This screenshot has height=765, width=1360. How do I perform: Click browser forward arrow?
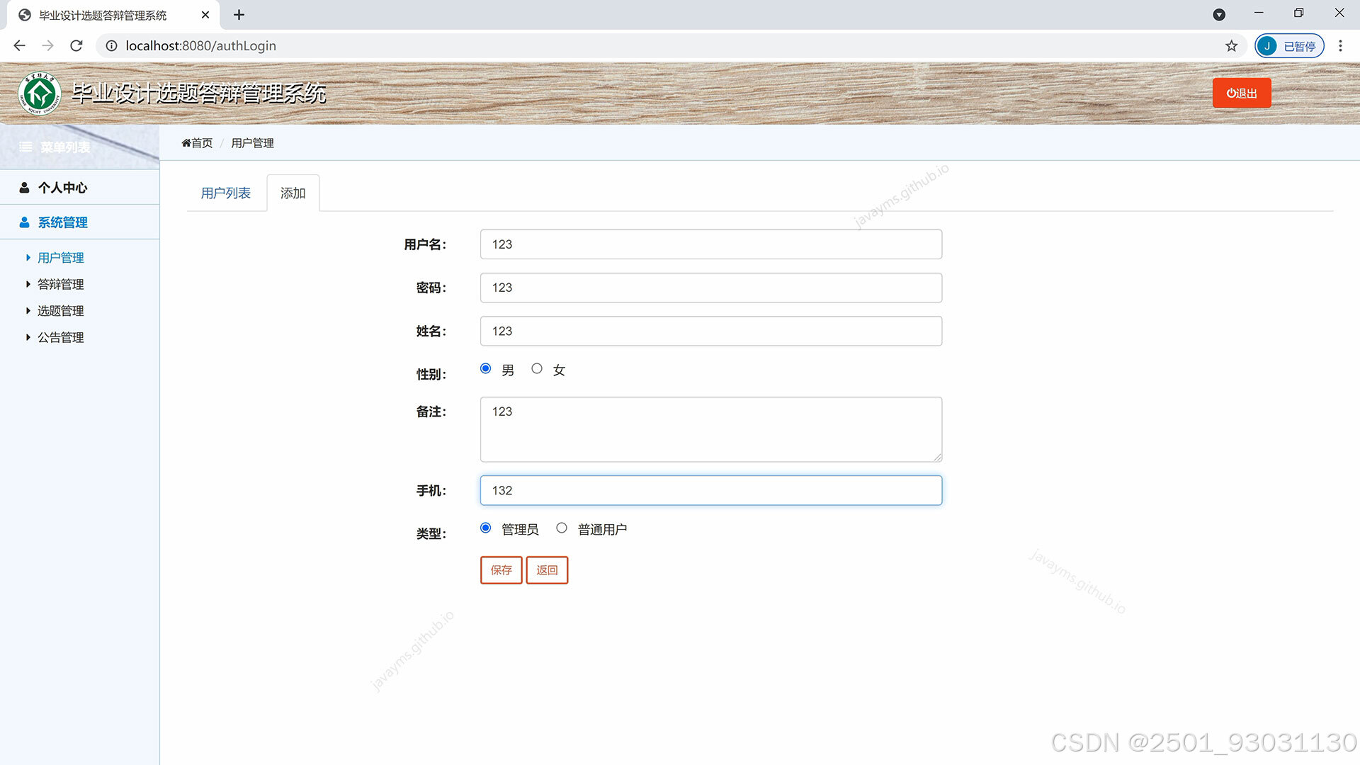[x=47, y=46]
